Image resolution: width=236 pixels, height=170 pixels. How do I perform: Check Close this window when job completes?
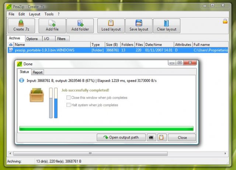click(x=68, y=98)
